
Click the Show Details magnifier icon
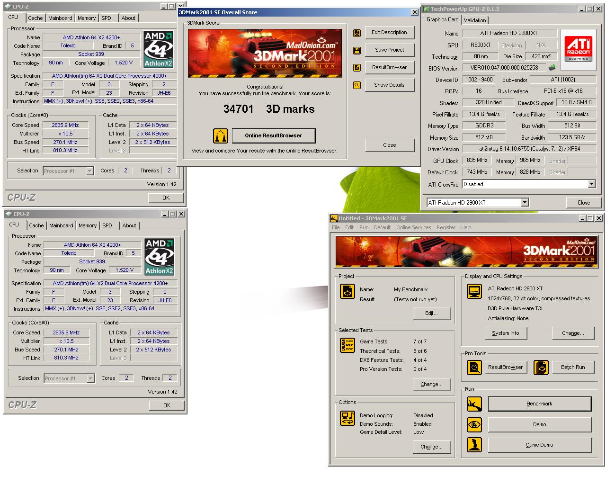tap(357, 85)
